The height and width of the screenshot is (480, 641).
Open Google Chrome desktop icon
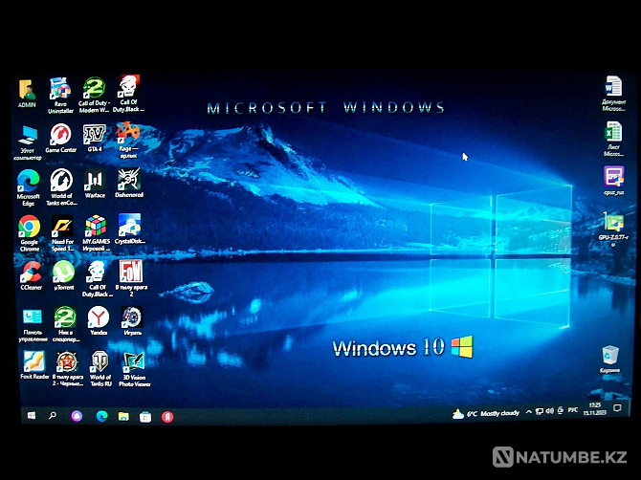30,233
